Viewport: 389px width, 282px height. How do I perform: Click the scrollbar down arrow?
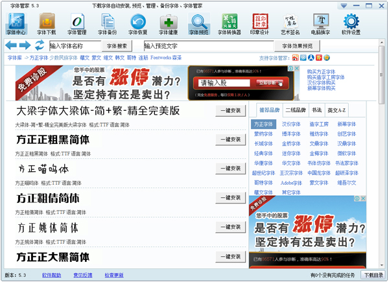382,266
